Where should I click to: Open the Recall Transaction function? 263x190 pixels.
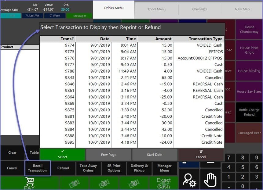pos(37,168)
